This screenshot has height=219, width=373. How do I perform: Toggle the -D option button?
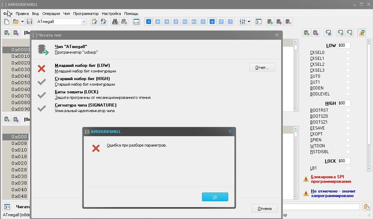click(x=176, y=22)
